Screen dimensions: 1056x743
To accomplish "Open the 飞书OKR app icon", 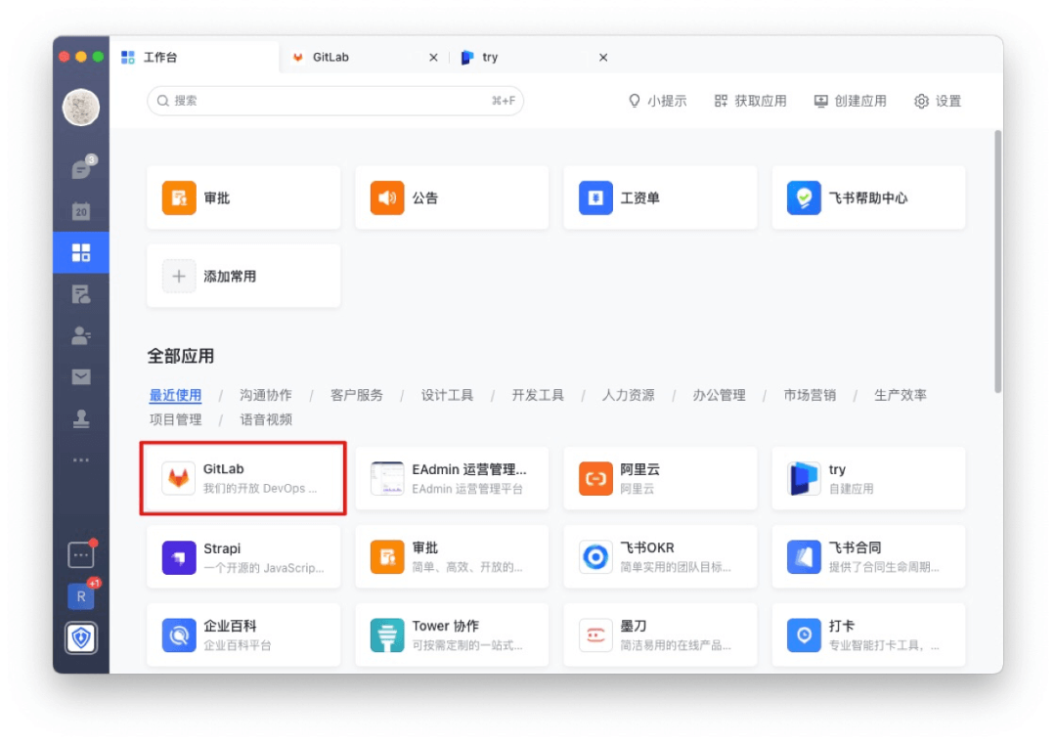I will click(594, 556).
